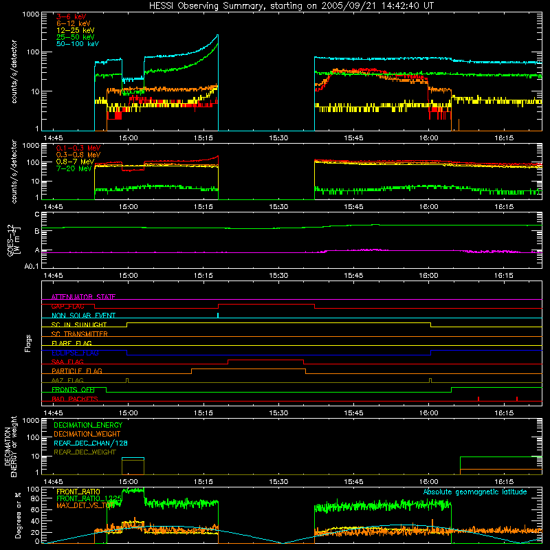The height and width of the screenshot is (550, 550).
Task: Click the olive REAR_DEC_WEIGHT legend label
Action: (x=85, y=452)
